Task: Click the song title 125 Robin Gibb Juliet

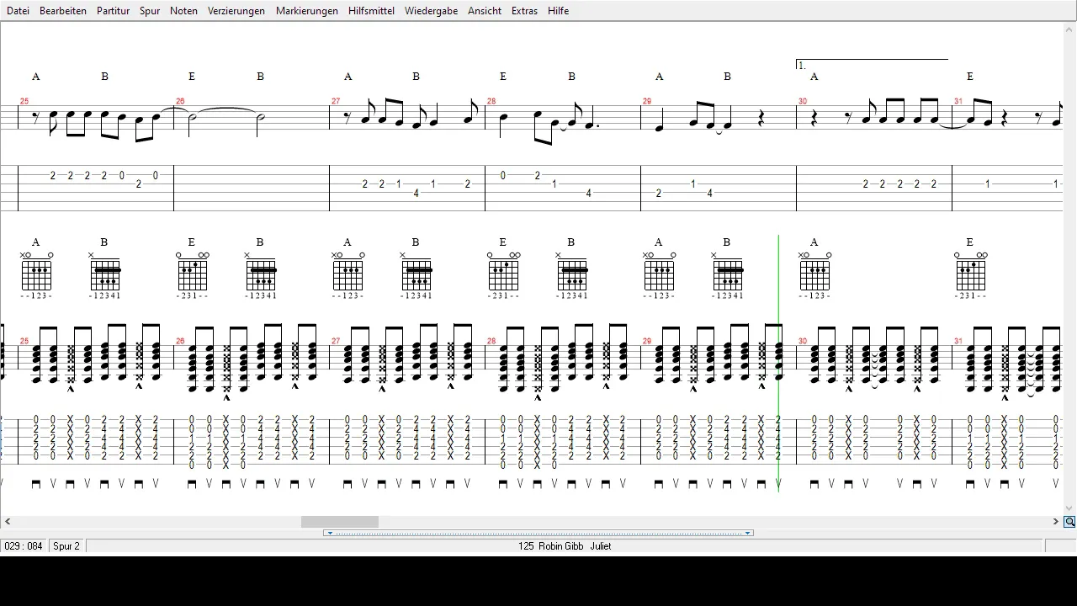Action: point(565,546)
